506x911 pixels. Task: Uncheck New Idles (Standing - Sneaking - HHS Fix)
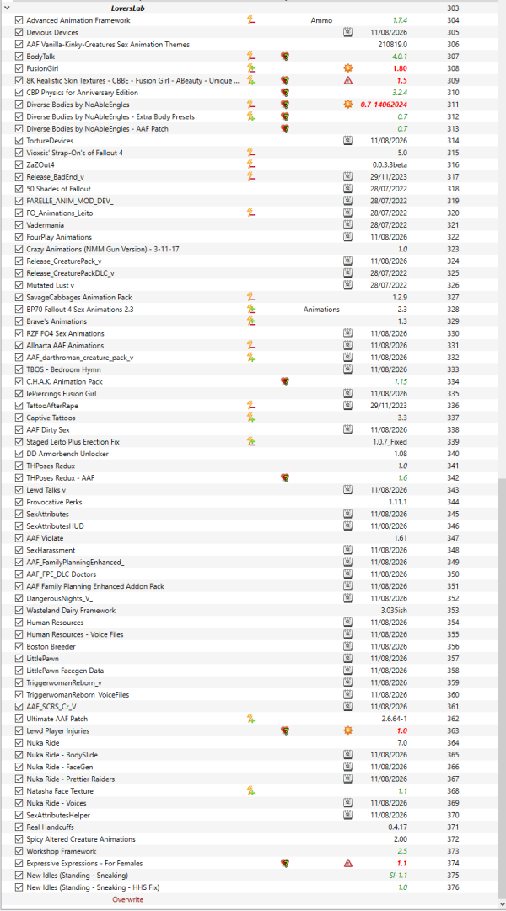pos(19,887)
